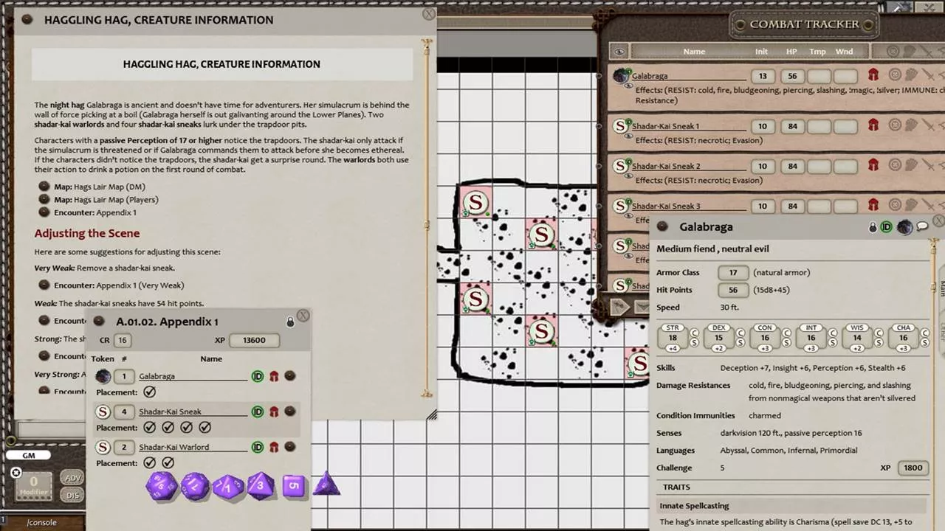Toggle targeting icon on Galabraga's tracker row
This screenshot has height=531, width=945.
pyautogui.click(x=895, y=75)
